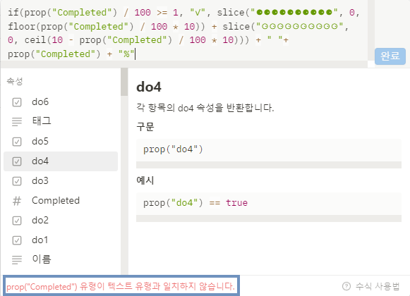Click the question mark help icon
Image resolution: width=410 pixels, height=296 pixels.
pos(346,286)
